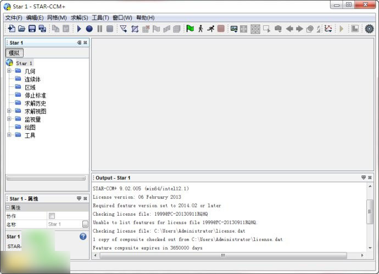
Task: Click the grey right arrow next view
Action: click(x=299, y=29)
